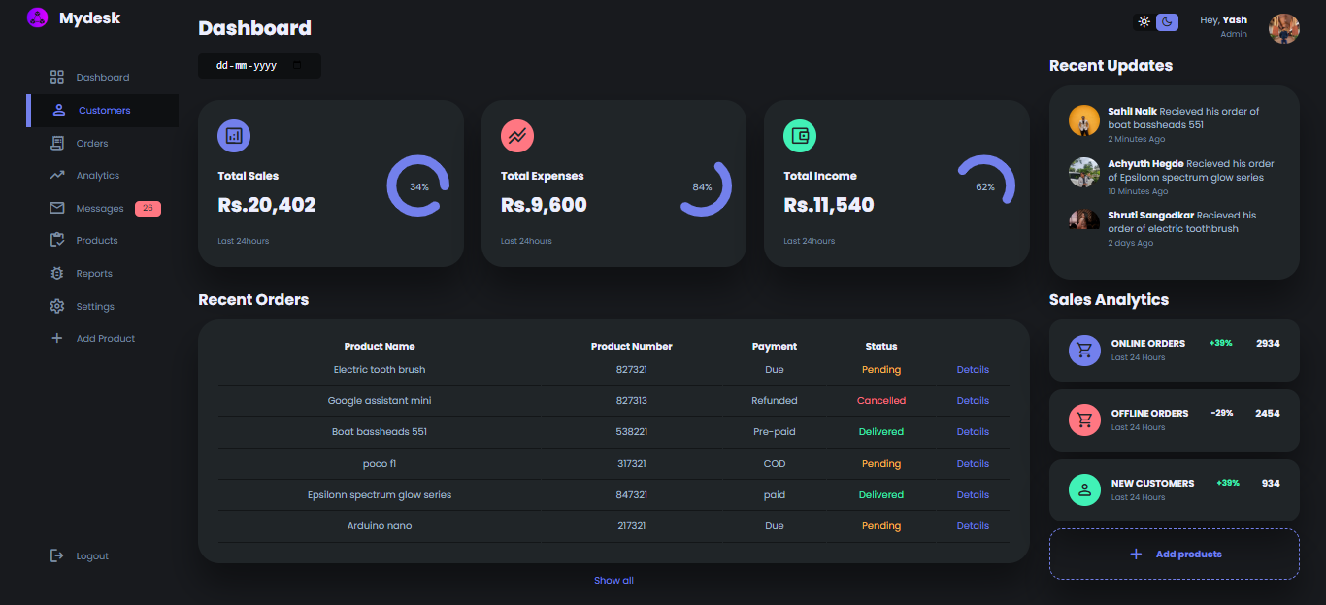Screen dimensions: 1326x605
Task: Choose Add Product in the sidebar
Action: [103, 338]
